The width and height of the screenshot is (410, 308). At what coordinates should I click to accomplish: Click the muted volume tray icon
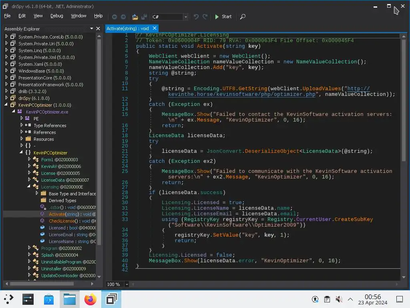coord(339,299)
